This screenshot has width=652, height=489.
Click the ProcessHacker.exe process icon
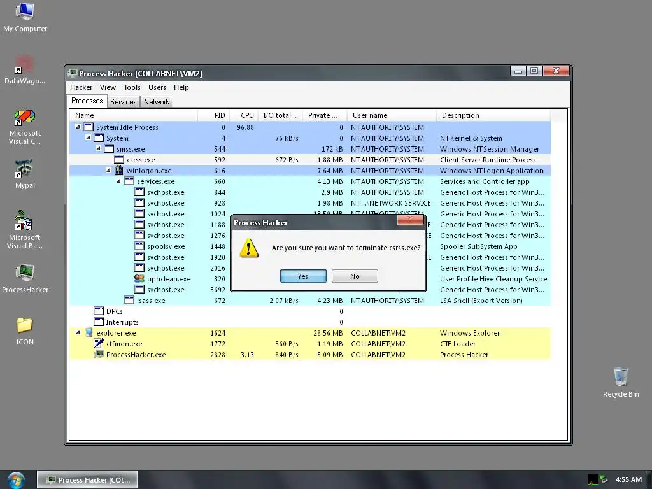pos(99,354)
